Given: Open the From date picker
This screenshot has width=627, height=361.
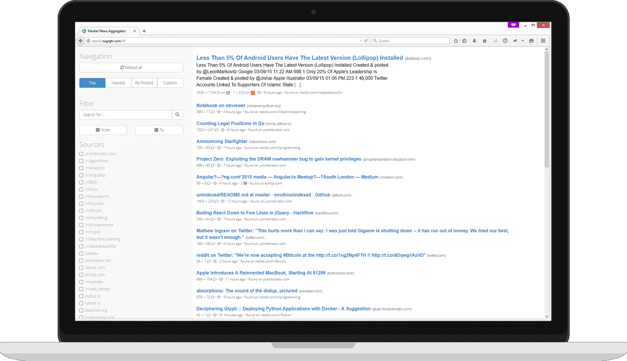Looking at the screenshot, I should coord(103,130).
